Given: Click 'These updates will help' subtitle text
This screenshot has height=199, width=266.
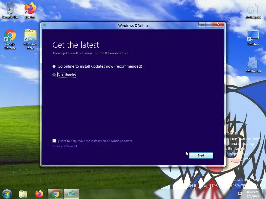Looking at the screenshot, I should point(90,53).
